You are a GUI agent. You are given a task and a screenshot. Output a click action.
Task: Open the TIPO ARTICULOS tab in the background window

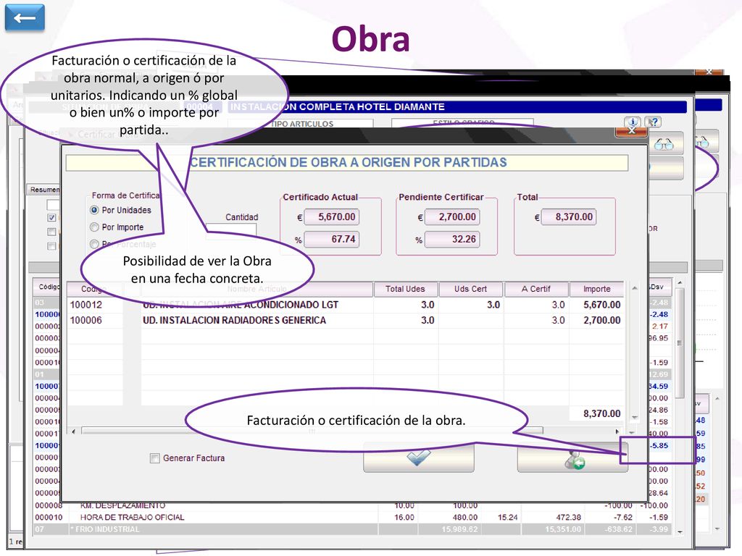click(x=303, y=124)
